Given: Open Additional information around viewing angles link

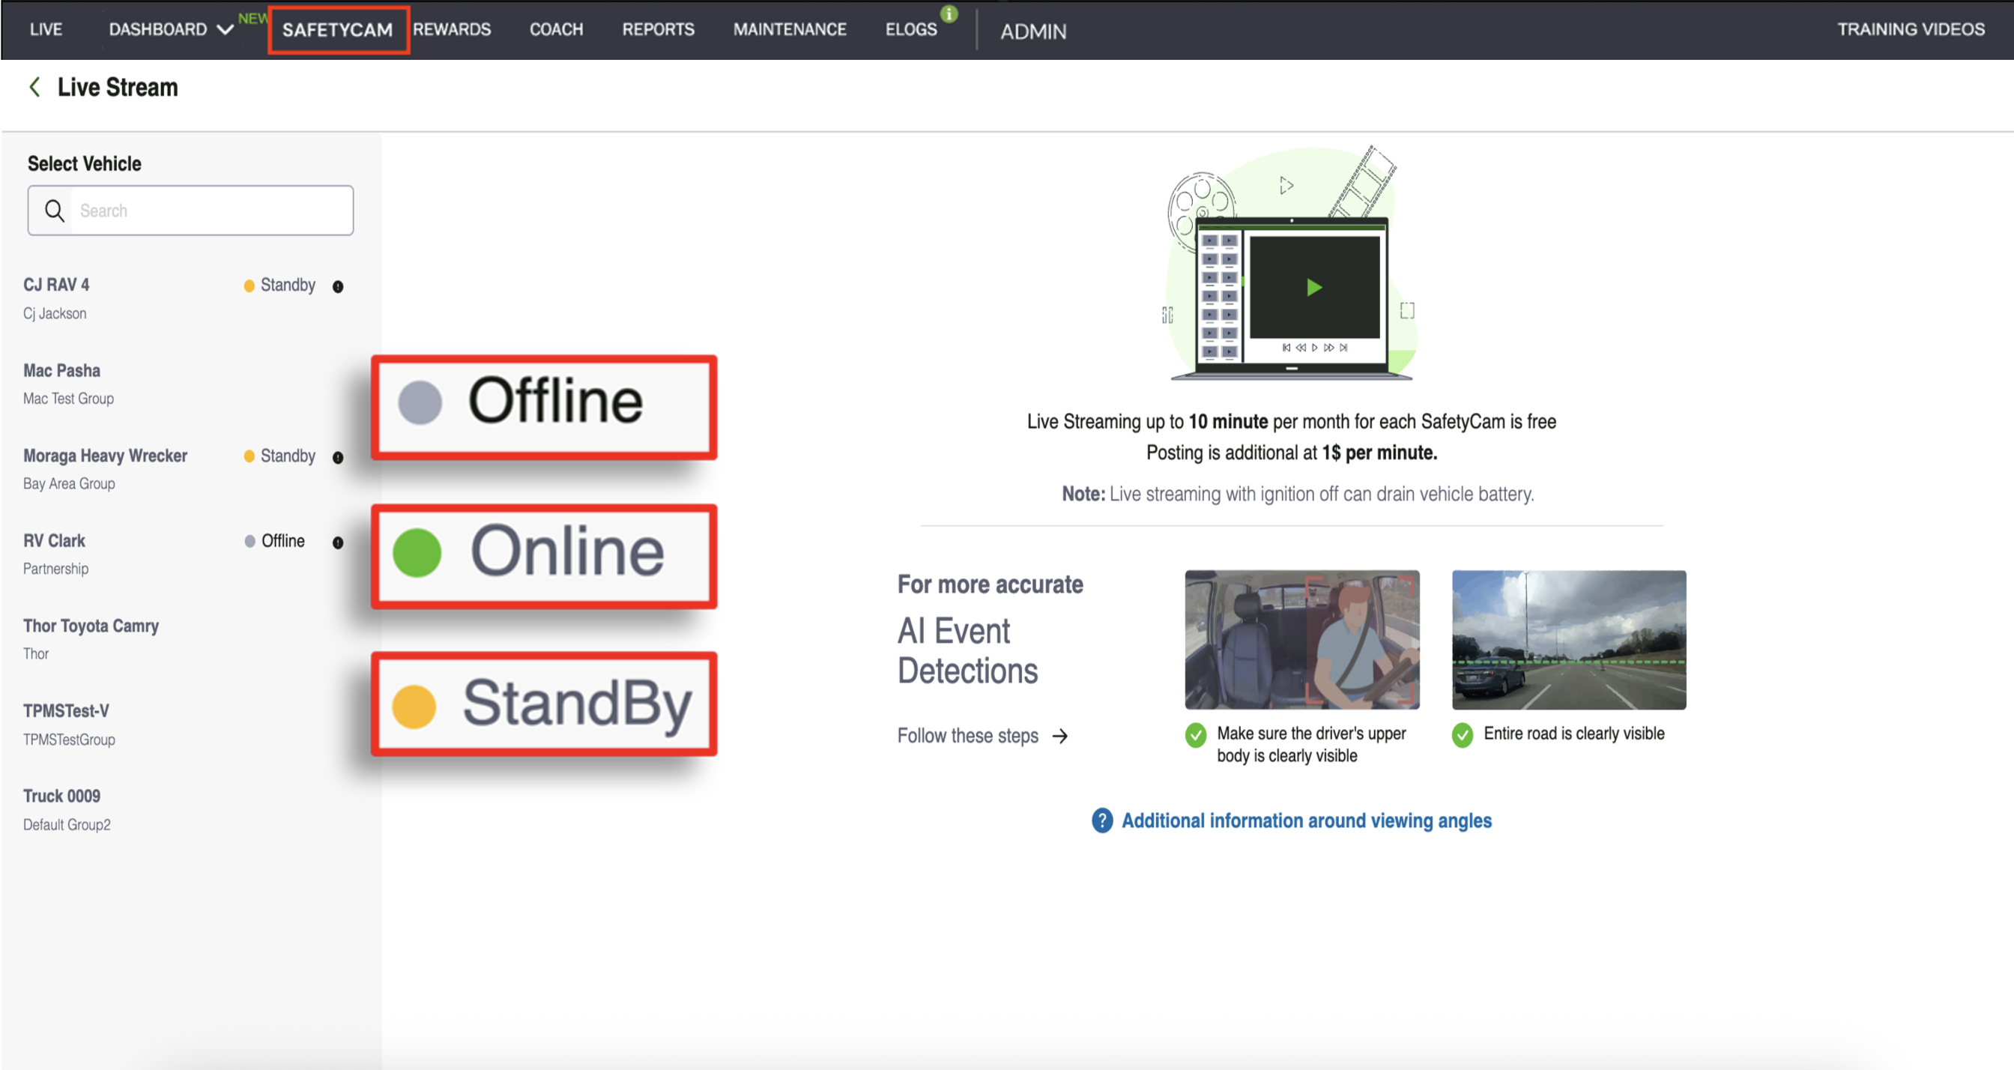Looking at the screenshot, I should click(x=1306, y=820).
